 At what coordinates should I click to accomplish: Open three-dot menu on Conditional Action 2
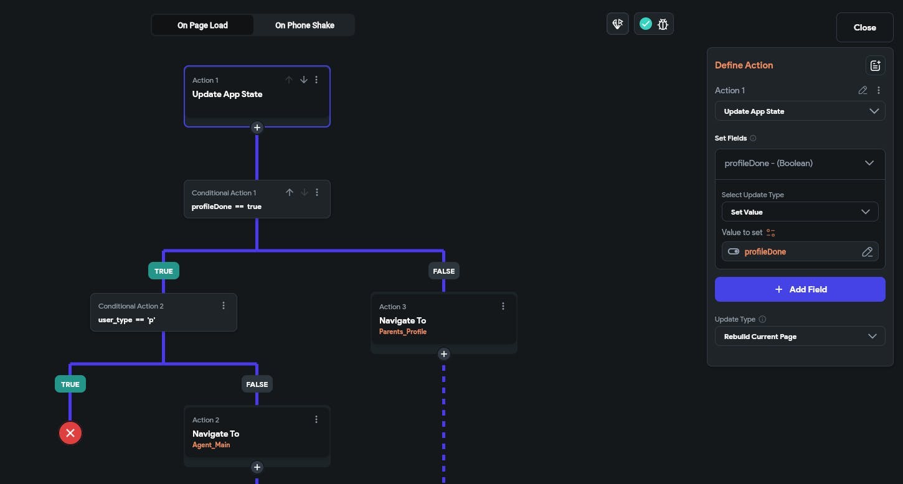coord(224,305)
